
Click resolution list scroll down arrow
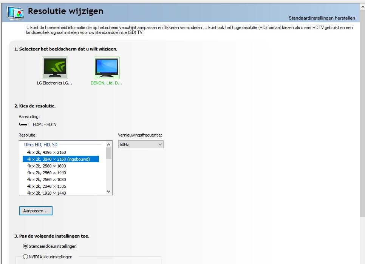pyautogui.click(x=108, y=192)
